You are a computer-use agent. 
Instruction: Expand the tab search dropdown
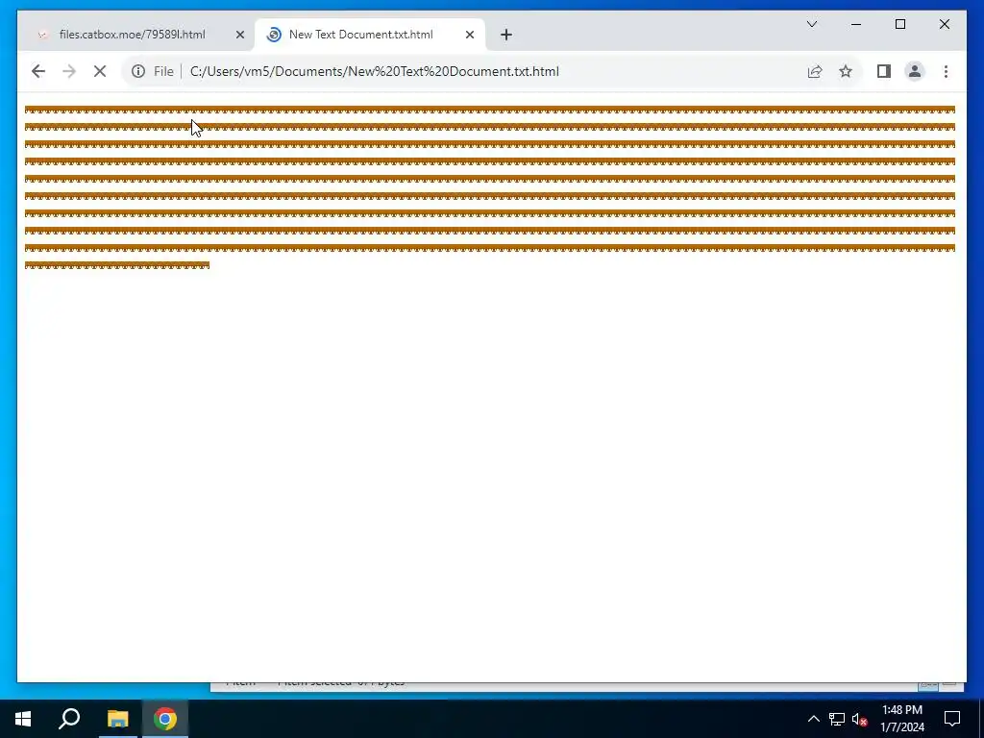click(x=811, y=24)
